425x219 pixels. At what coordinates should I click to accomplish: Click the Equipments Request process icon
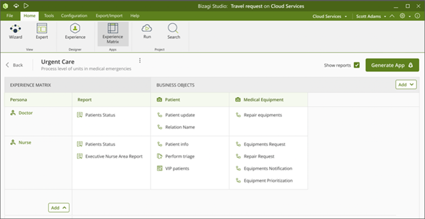(238, 144)
